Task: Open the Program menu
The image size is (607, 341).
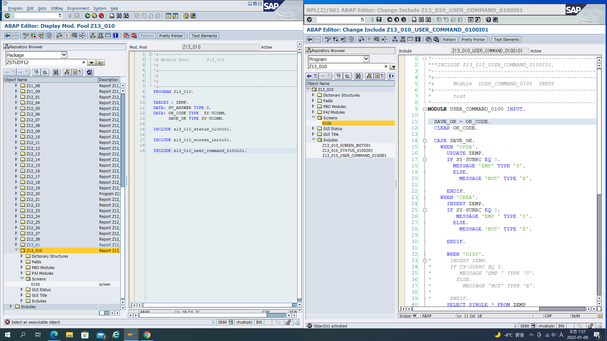Action: 15,9
